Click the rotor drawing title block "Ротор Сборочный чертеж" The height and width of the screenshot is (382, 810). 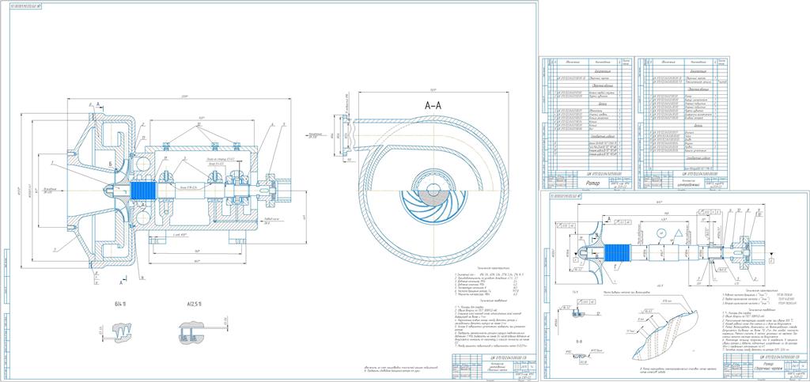tap(766, 368)
